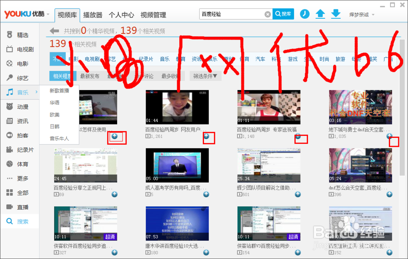Download 侠客软件百度经验同步追 video
This screenshot has height=259, width=408.
pyautogui.click(x=115, y=252)
